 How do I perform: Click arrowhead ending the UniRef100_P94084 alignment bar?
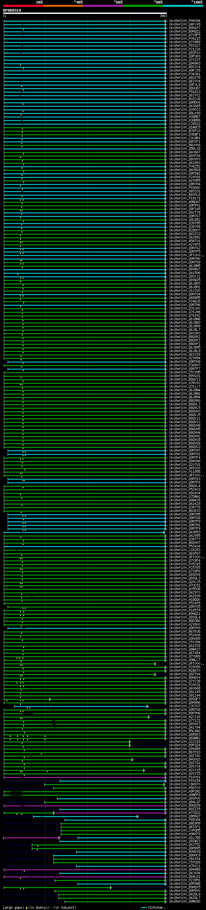(x=165, y=21)
